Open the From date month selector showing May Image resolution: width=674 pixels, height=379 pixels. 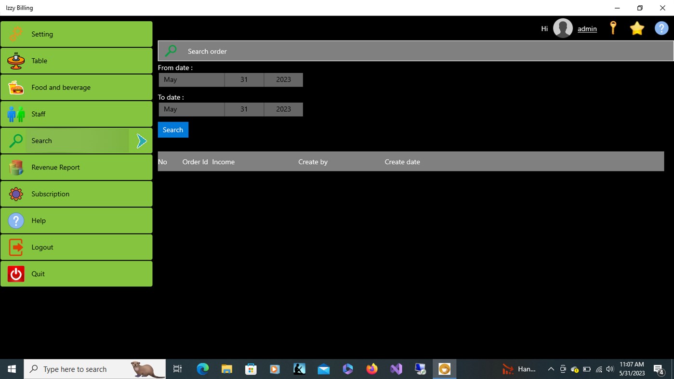191,79
